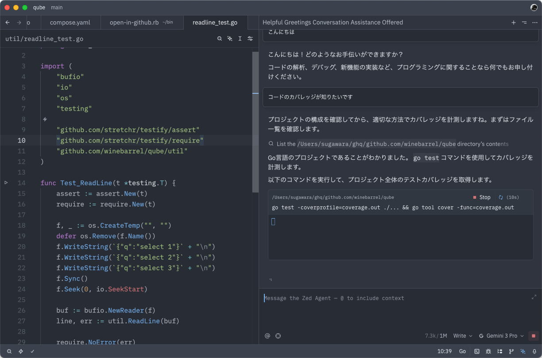The image size is (542, 358).
Task: Go forward using the right arrow
Action: pyautogui.click(x=19, y=22)
